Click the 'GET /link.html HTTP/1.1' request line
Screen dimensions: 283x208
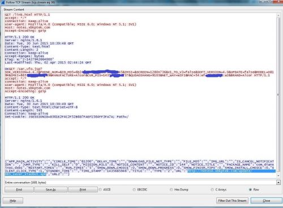27,15
